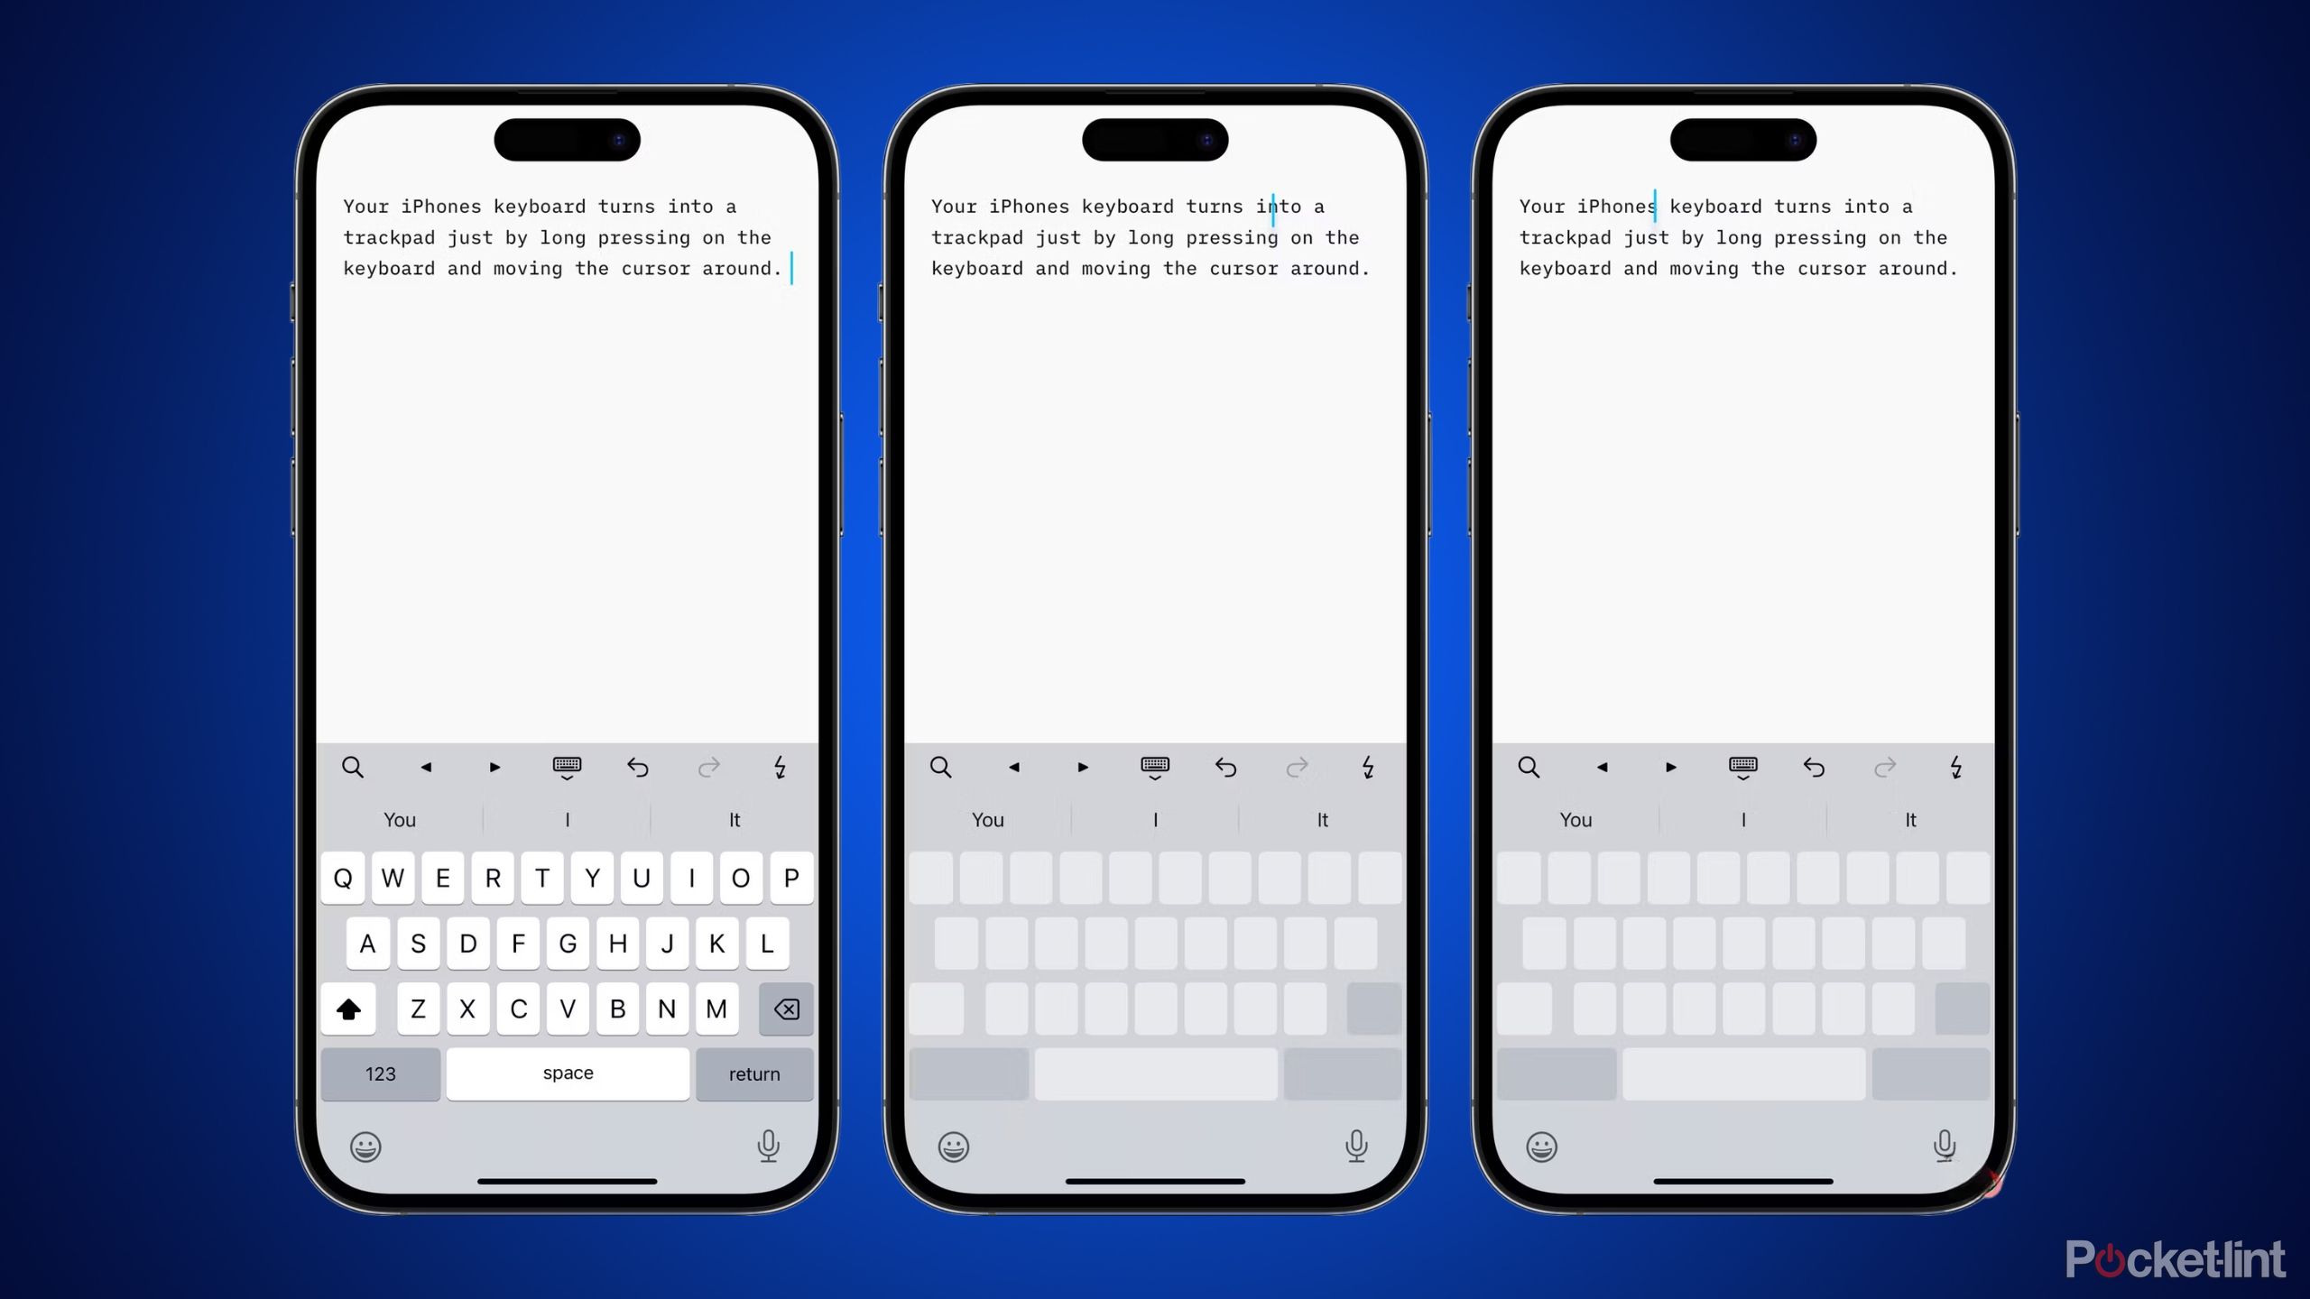The height and width of the screenshot is (1299, 2310).
Task: Tap the space bar button
Action: coord(567,1073)
